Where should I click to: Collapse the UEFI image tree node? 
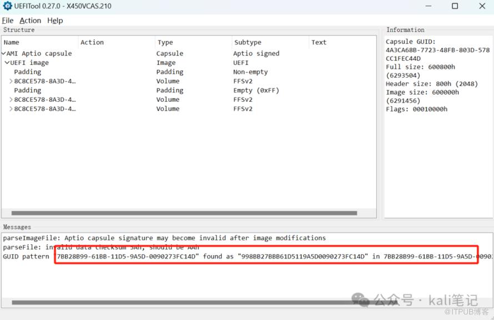tap(7, 63)
